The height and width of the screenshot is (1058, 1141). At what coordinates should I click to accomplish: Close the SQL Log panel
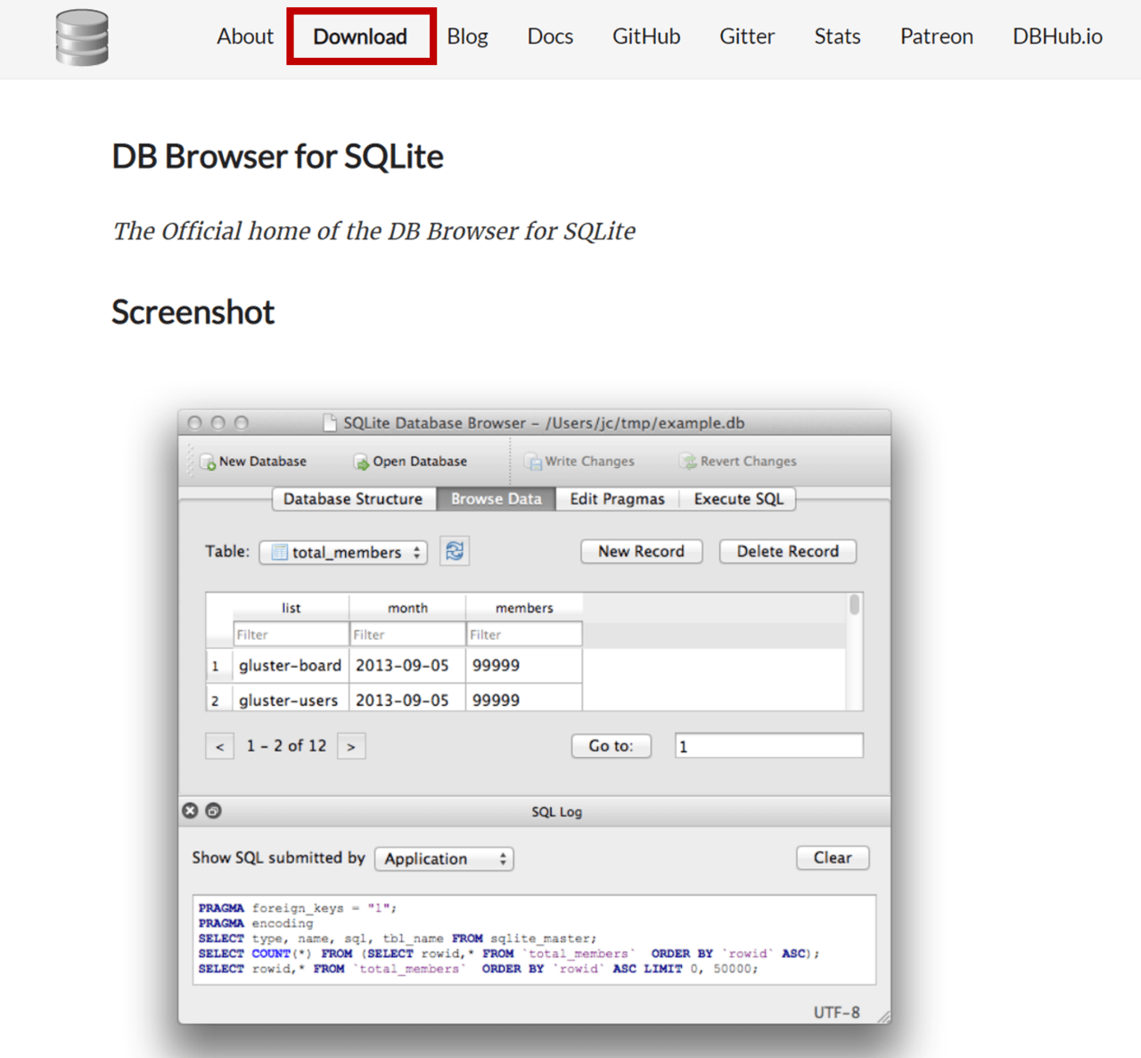(x=190, y=810)
